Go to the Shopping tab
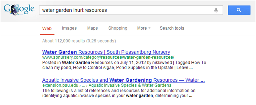This screenshot has height=105, width=256. (118, 28)
